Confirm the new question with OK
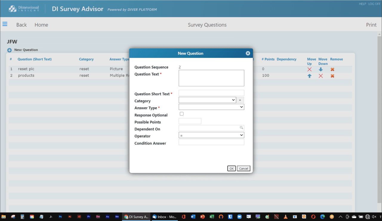 click(x=231, y=168)
